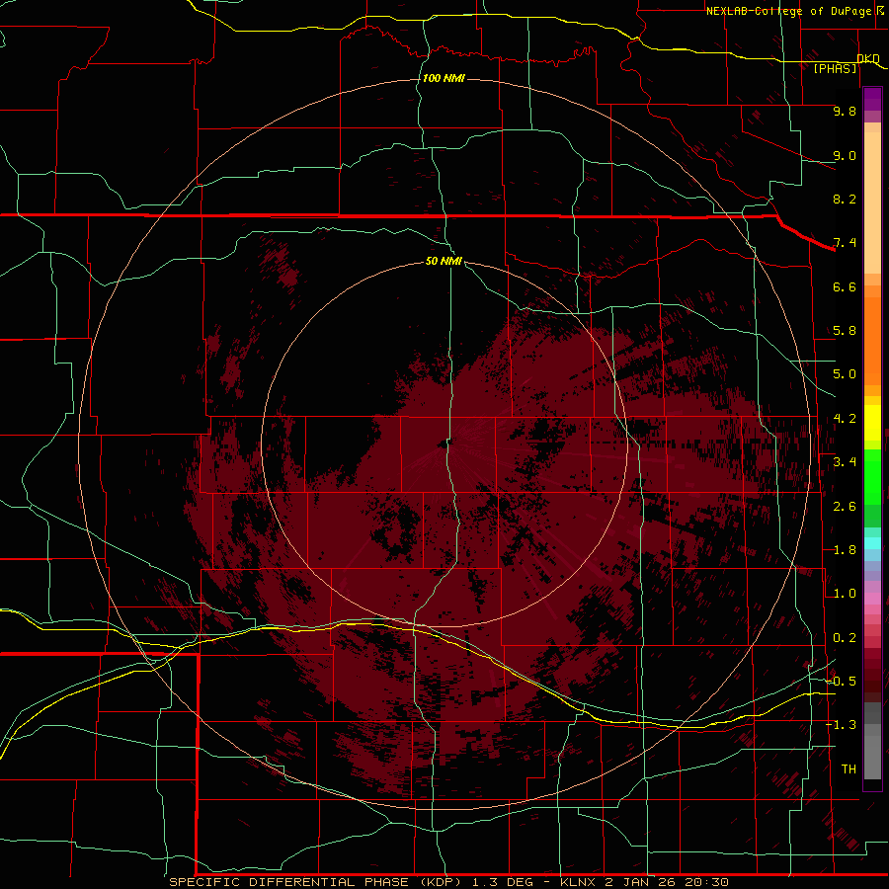Viewport: 889px width, 889px height.
Task: Click the KLNX radar site identifier
Action: (x=578, y=882)
